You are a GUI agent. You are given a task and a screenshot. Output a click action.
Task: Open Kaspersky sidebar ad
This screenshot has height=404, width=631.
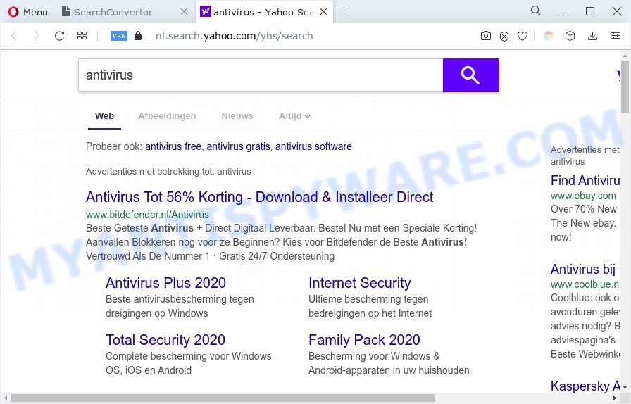[x=585, y=386]
